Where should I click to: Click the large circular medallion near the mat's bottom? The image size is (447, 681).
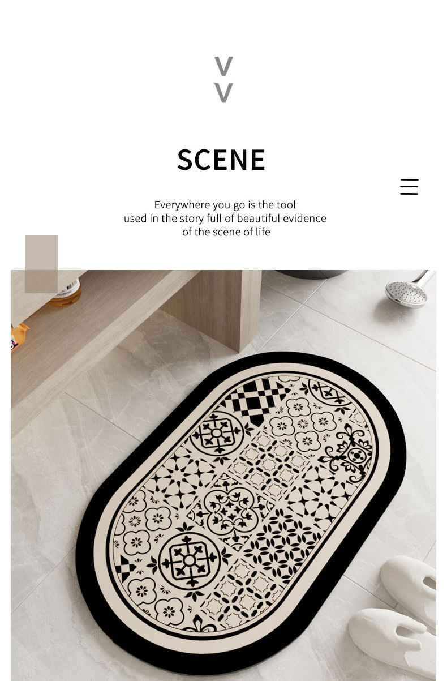pos(190,560)
